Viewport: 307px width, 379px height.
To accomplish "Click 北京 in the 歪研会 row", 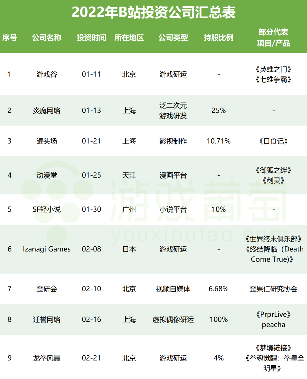I will (x=129, y=289).
